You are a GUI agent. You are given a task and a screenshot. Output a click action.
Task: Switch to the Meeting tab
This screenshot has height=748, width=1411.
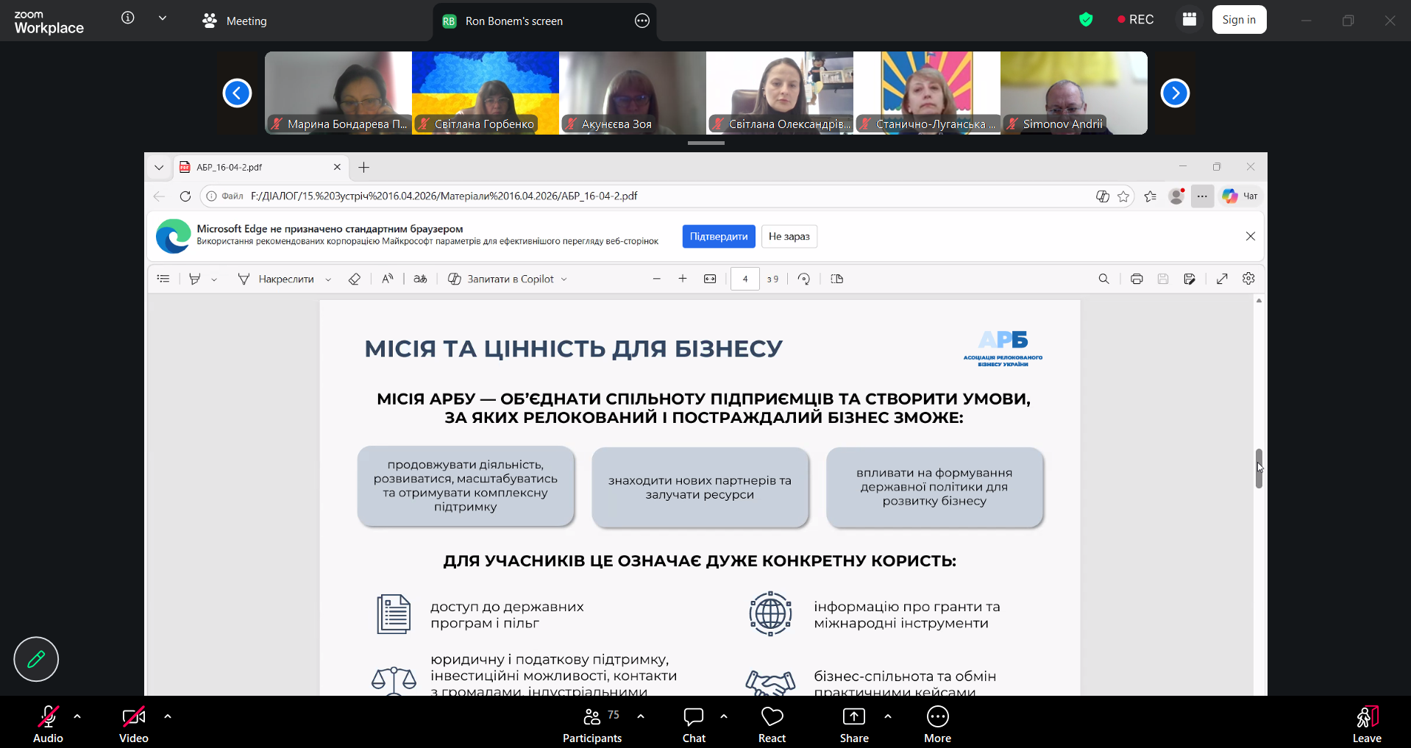(x=235, y=21)
